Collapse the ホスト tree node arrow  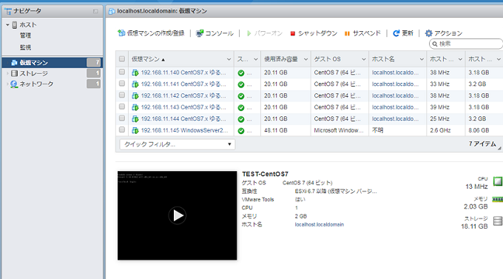coord(7,24)
